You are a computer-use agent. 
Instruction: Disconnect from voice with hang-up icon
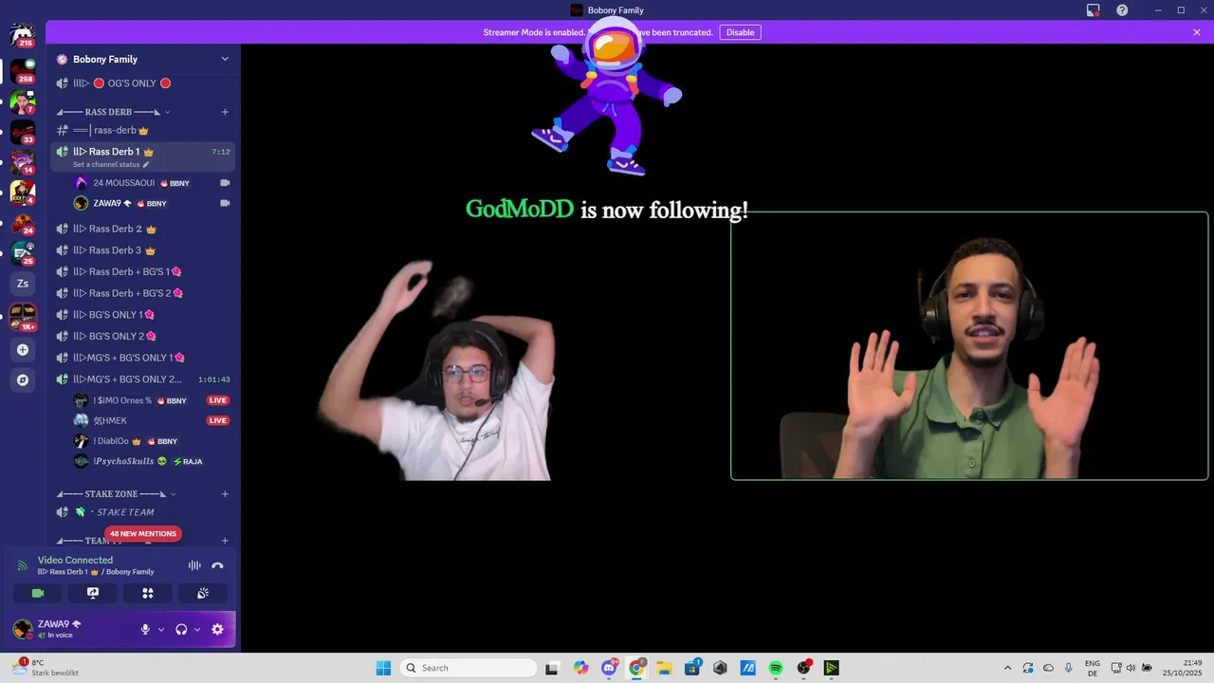click(x=217, y=565)
